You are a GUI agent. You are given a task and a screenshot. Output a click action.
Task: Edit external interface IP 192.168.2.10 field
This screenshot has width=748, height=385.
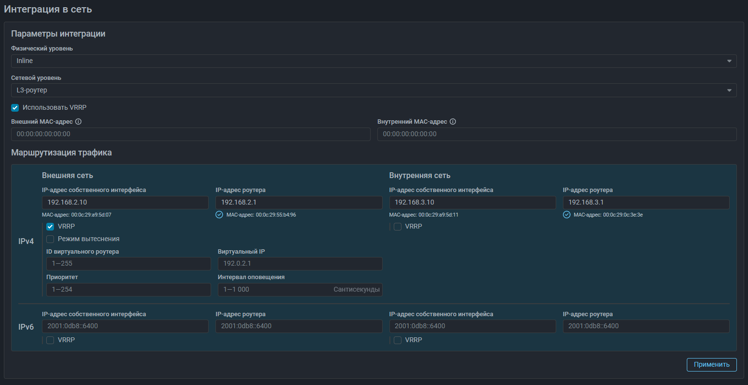[125, 203]
